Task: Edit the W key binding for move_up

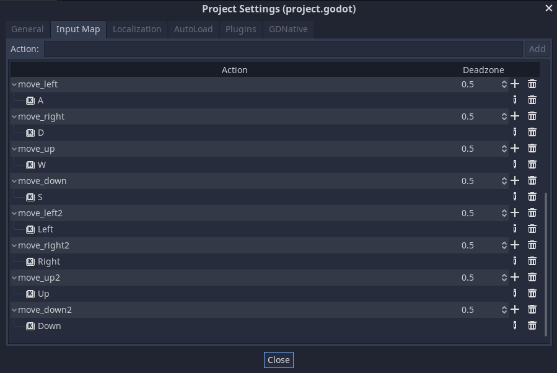Action: coord(514,164)
